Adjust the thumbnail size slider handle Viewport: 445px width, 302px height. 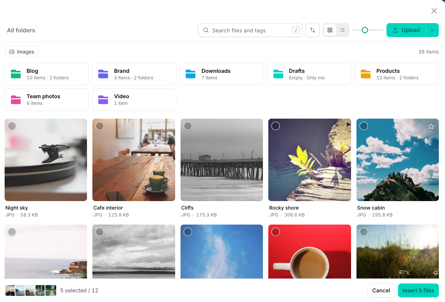coord(365,30)
